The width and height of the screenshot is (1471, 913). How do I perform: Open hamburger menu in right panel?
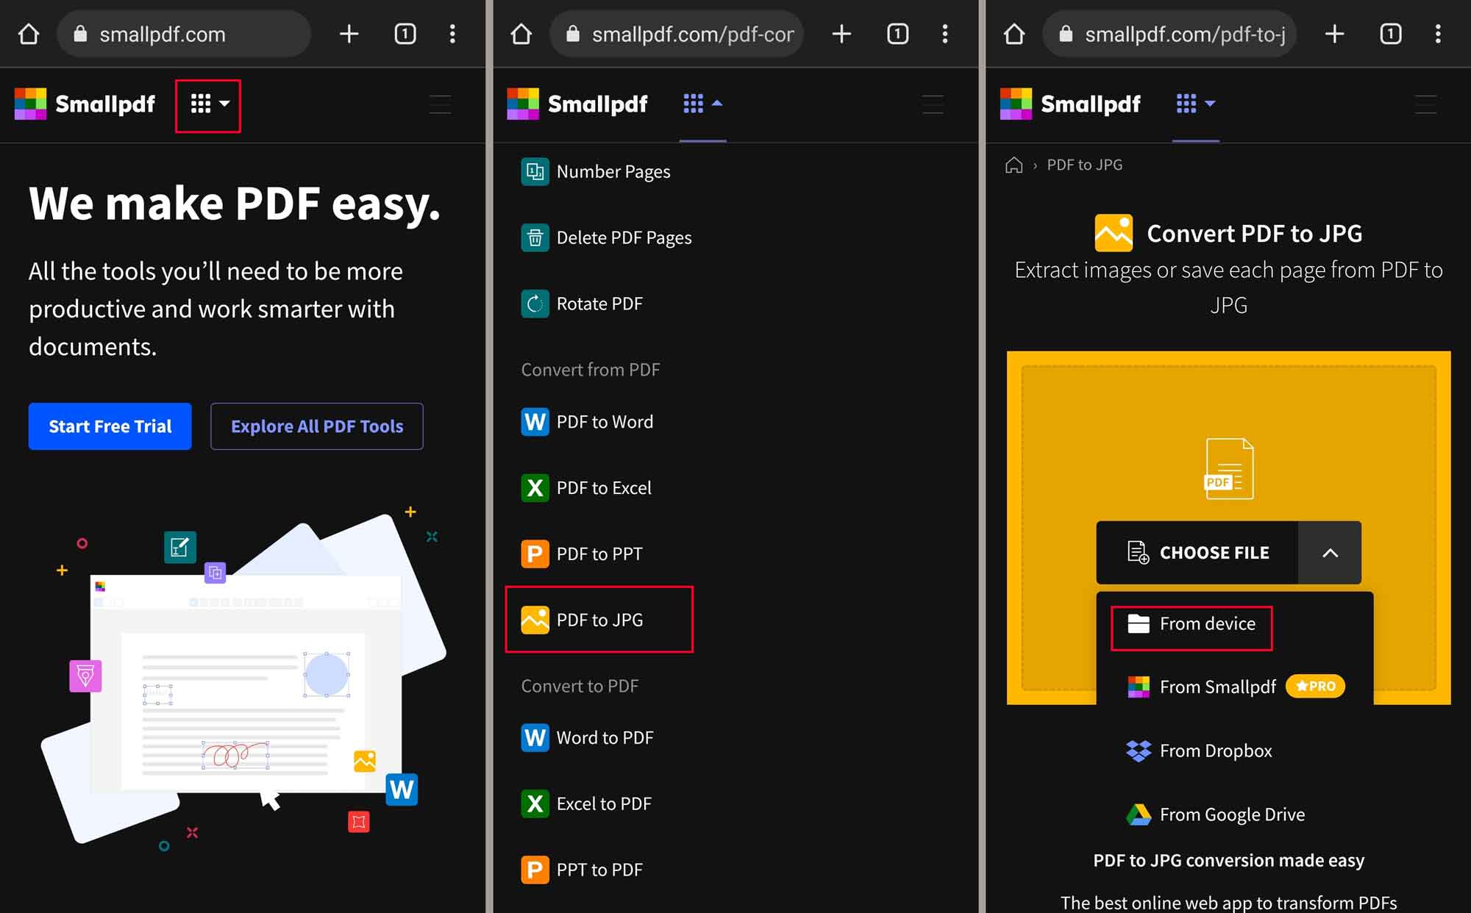1426,104
